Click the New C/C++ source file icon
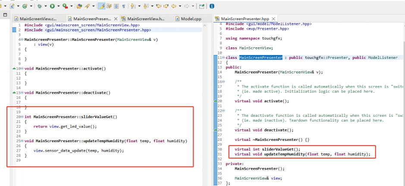Image resolution: width=405 pixels, height=186 pixels. point(12,6)
